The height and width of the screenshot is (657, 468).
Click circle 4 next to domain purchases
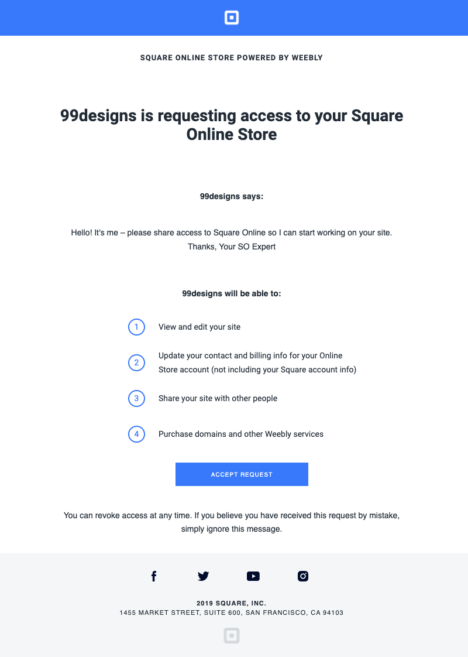point(136,434)
